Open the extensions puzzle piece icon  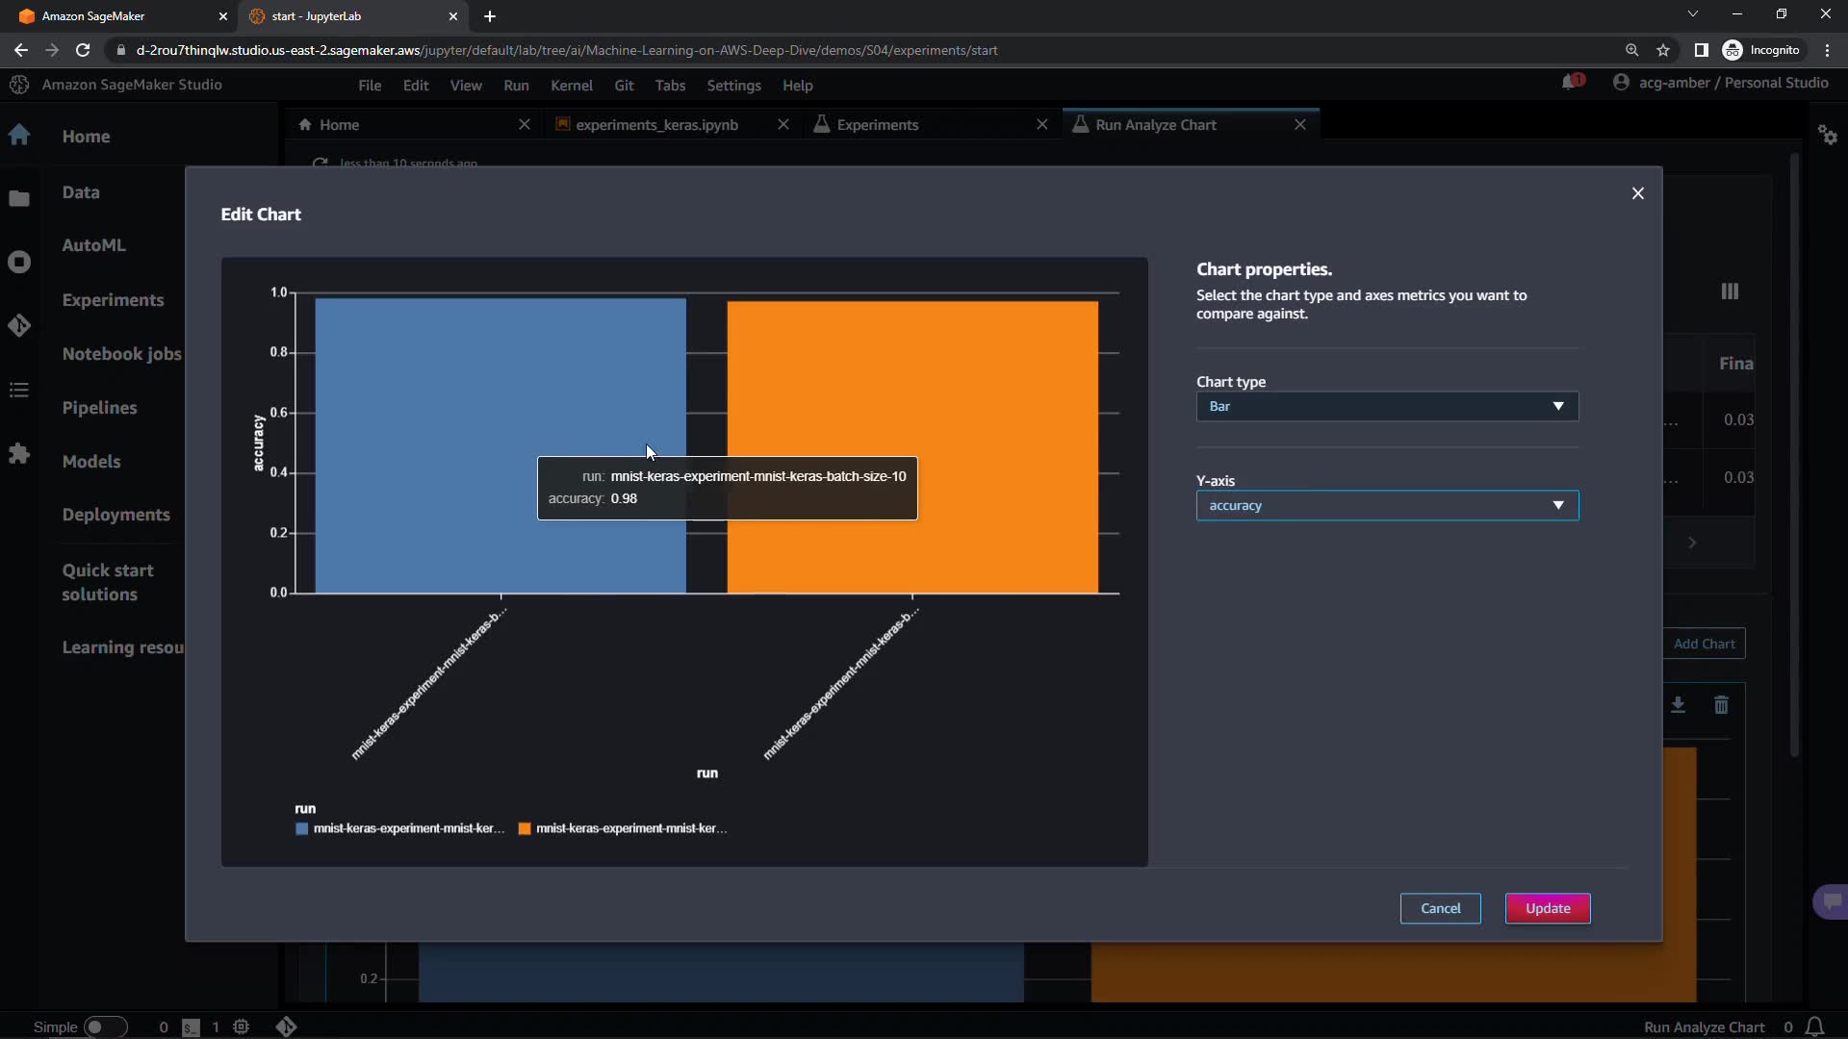(x=19, y=453)
